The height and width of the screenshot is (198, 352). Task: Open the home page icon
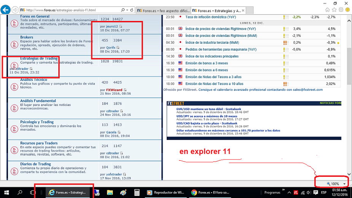tap(328, 10)
